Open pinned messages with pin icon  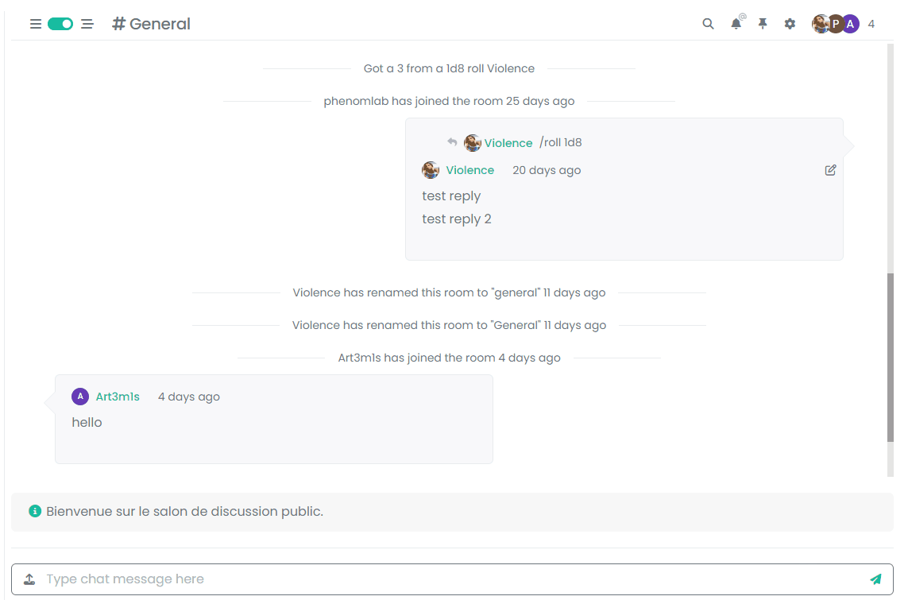click(x=763, y=24)
